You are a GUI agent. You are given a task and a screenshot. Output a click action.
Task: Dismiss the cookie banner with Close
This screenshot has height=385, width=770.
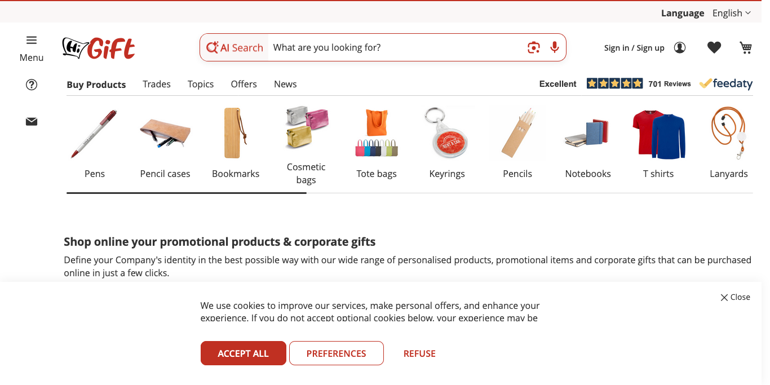pyautogui.click(x=734, y=297)
